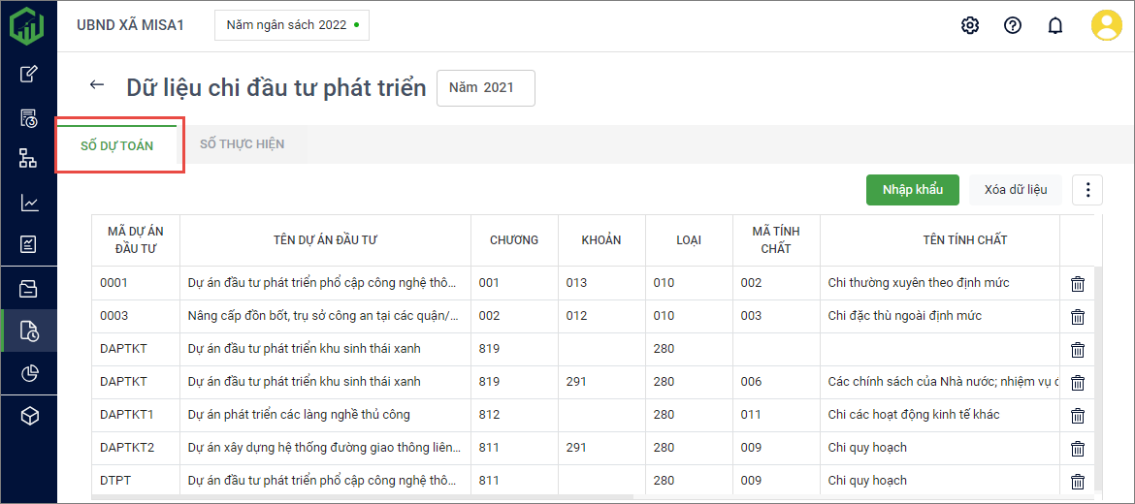Open the user account avatar

click(x=1106, y=25)
